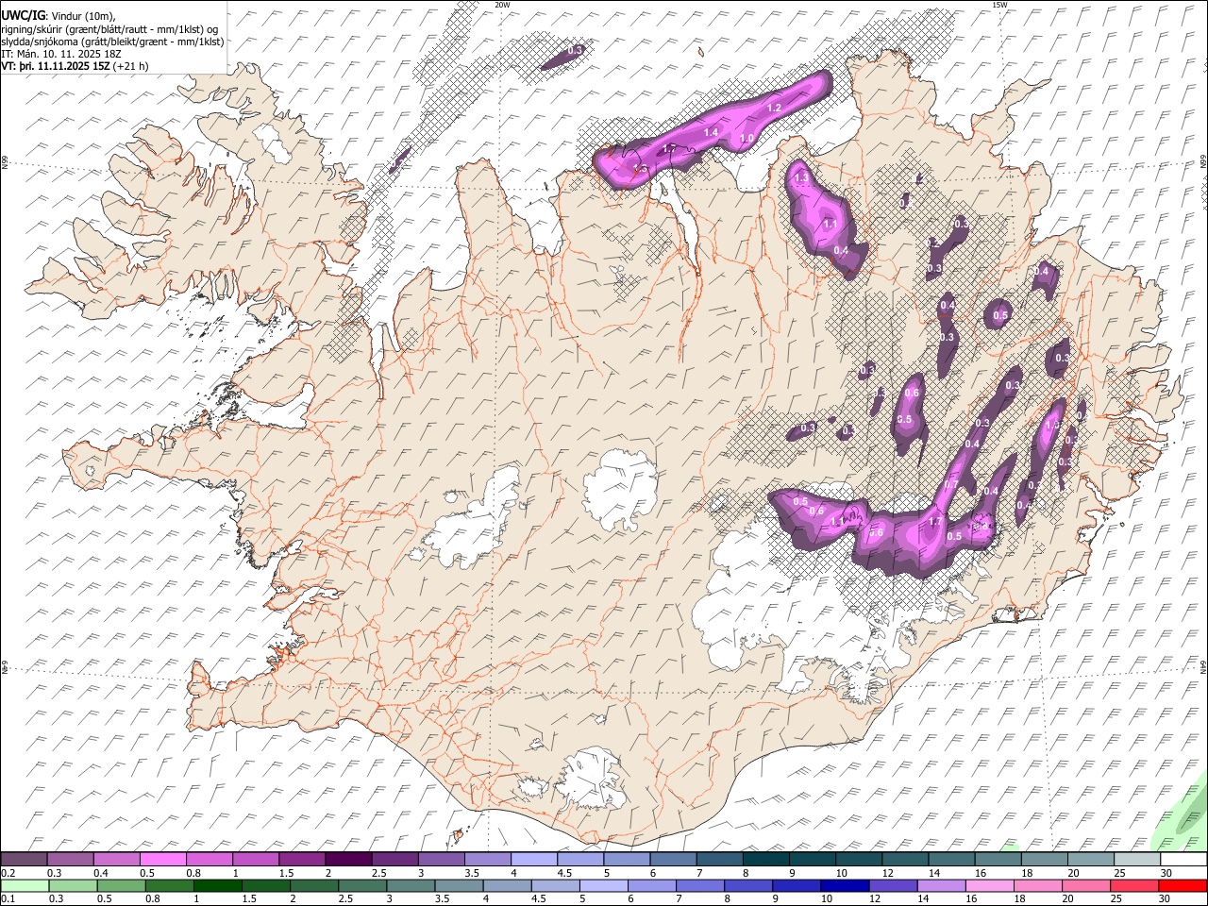Select the white top-row swatch after 30
The image size is (1208, 906).
pos(1182,860)
